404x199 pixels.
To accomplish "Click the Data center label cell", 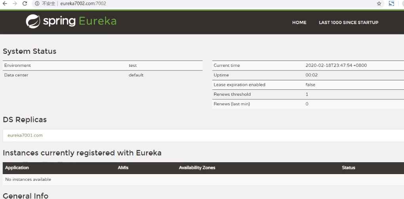I will (x=16, y=75).
